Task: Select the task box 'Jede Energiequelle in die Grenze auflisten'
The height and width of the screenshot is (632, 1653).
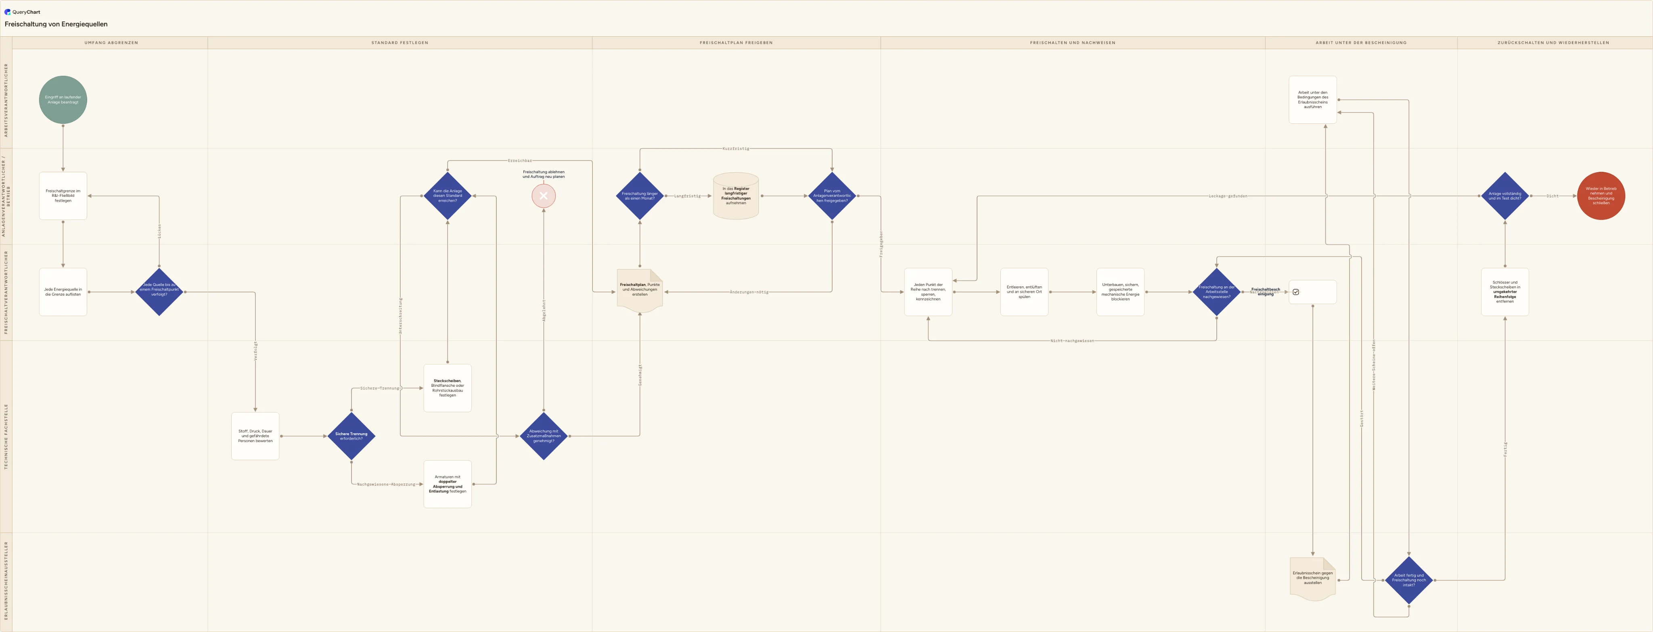Action: (63, 292)
